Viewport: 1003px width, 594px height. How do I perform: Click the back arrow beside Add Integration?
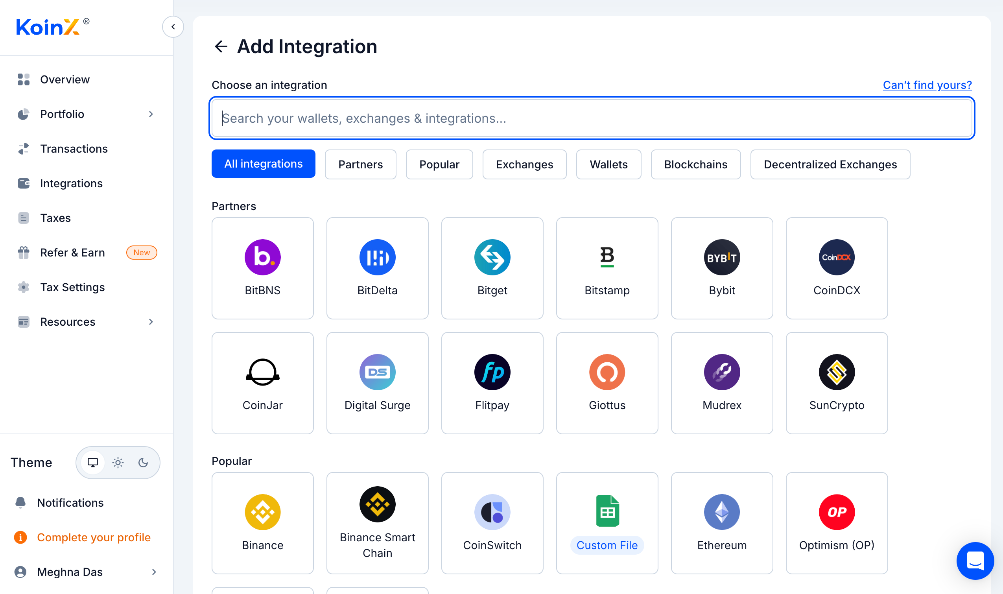coord(221,46)
